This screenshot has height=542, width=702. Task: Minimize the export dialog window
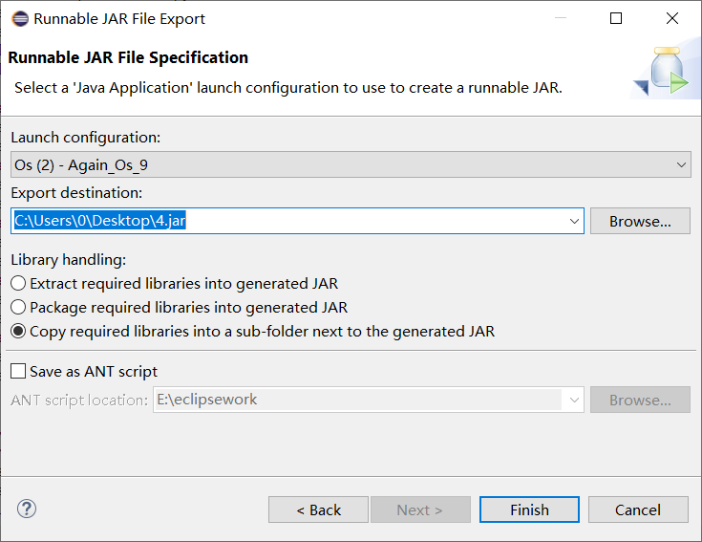tap(561, 18)
